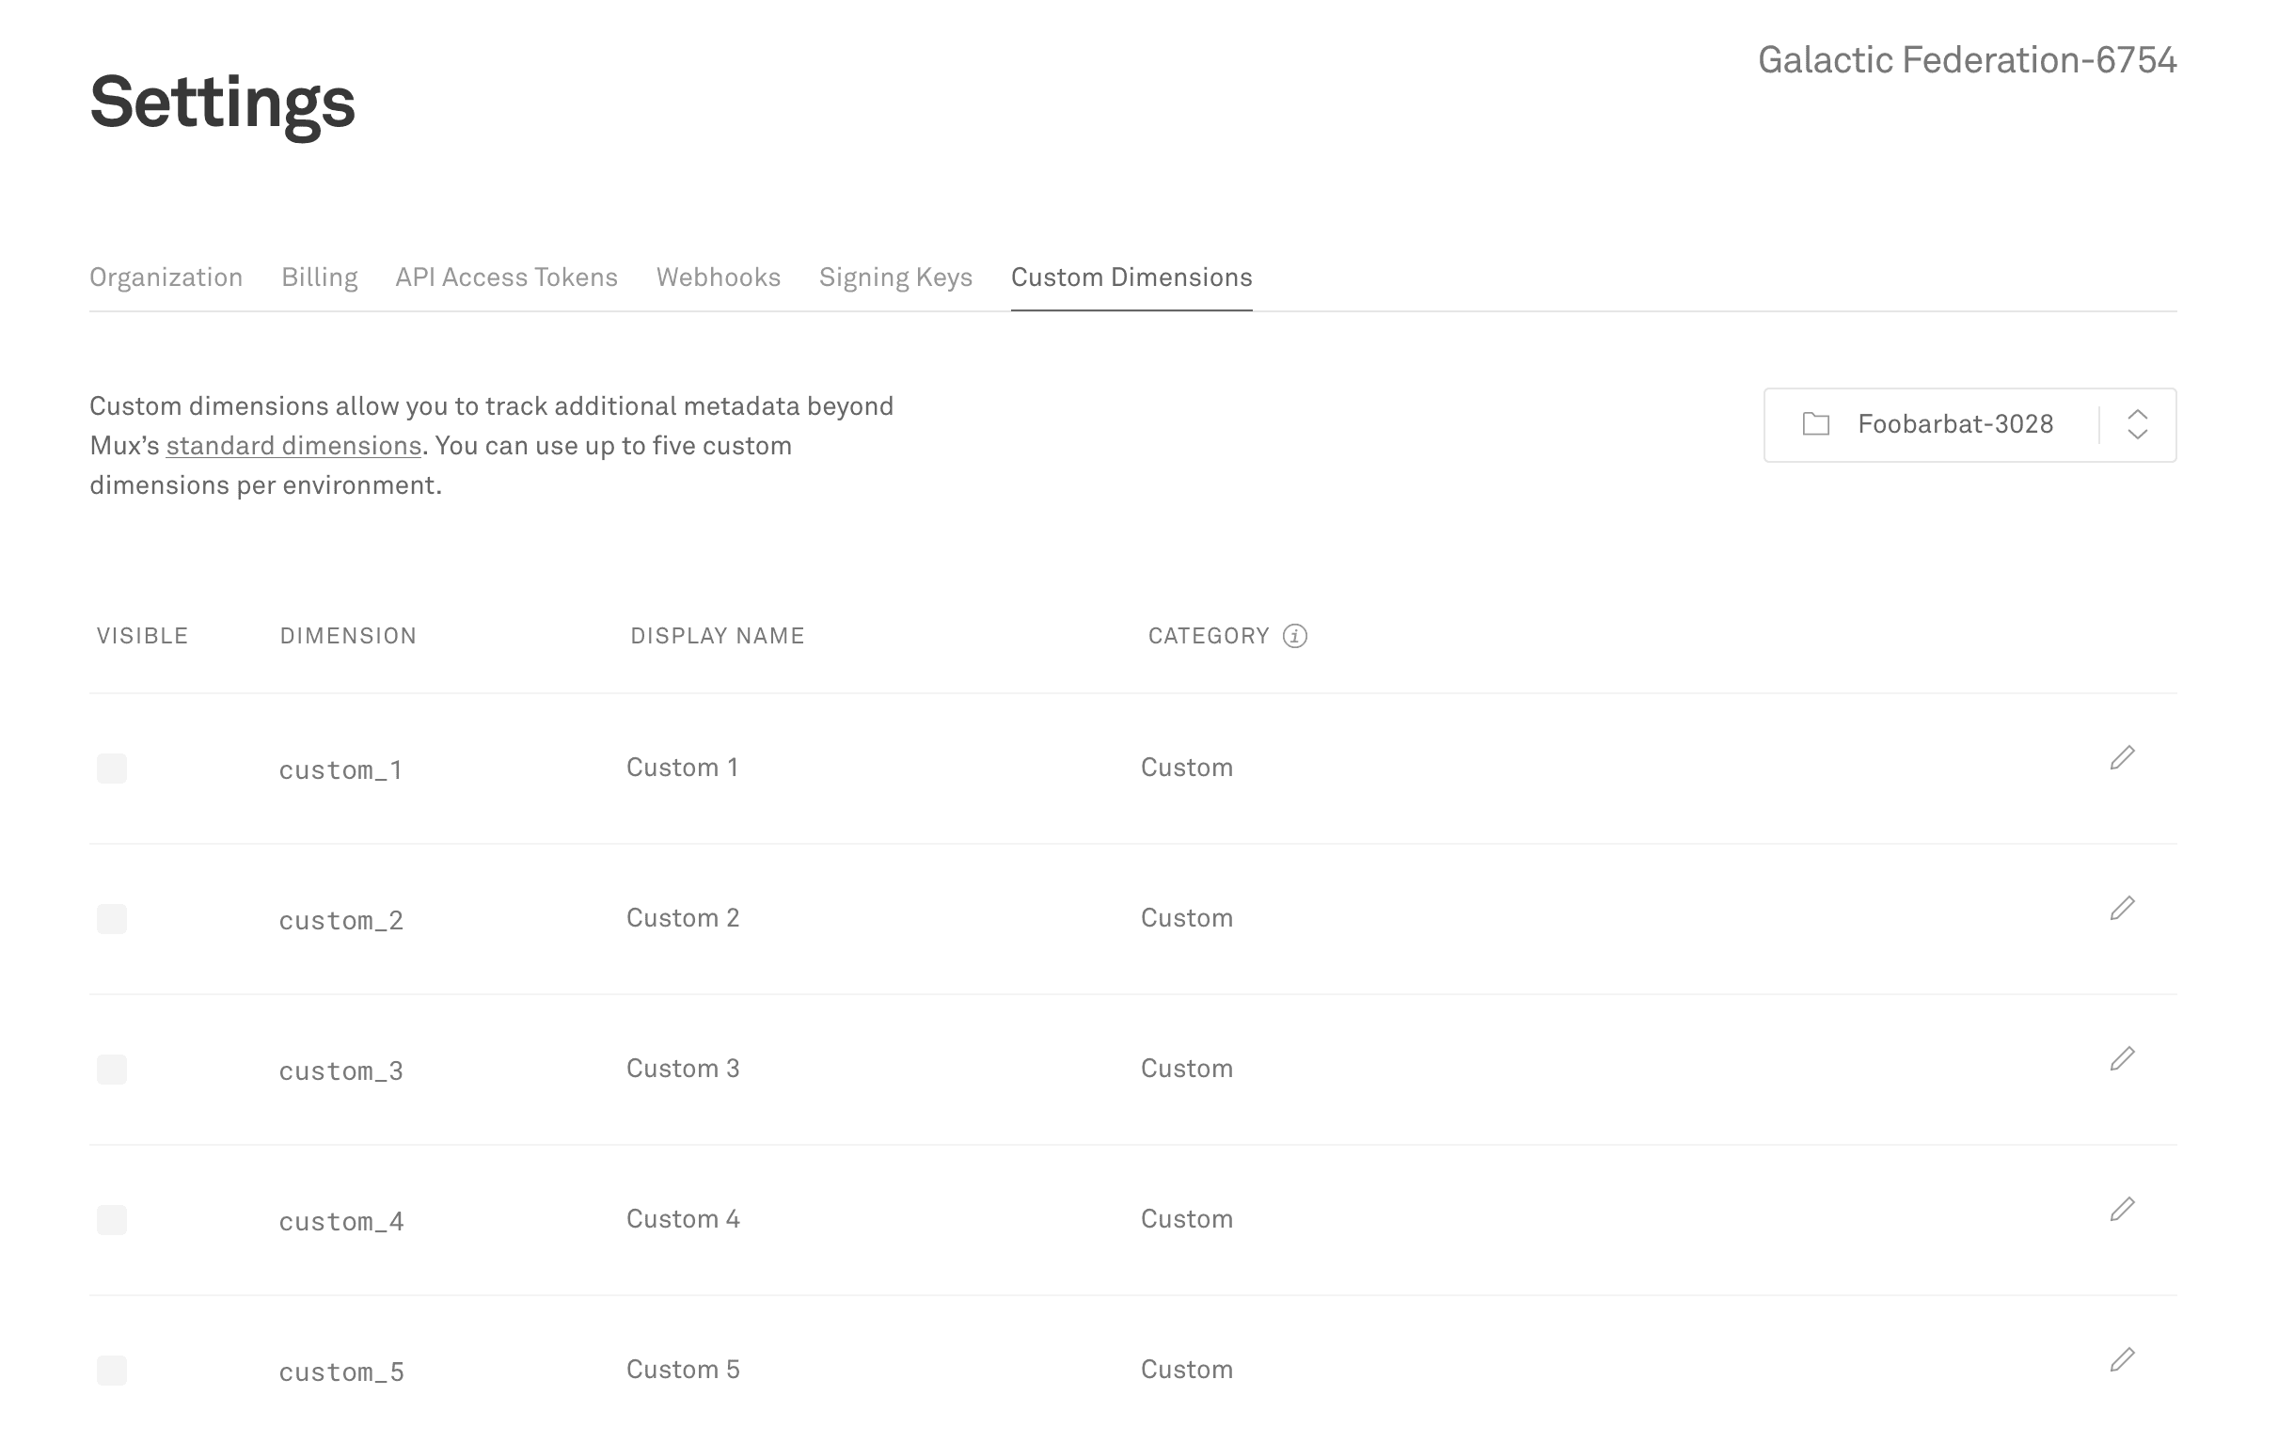Click folder icon in environment selector

pyautogui.click(x=1815, y=424)
